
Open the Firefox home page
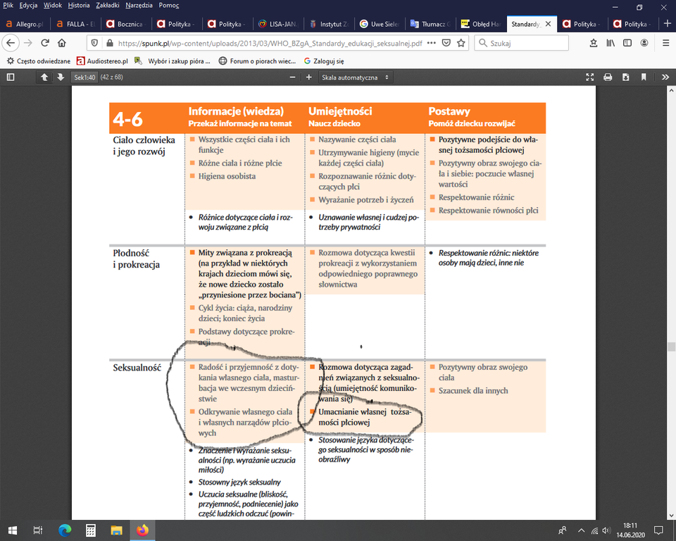tap(62, 43)
